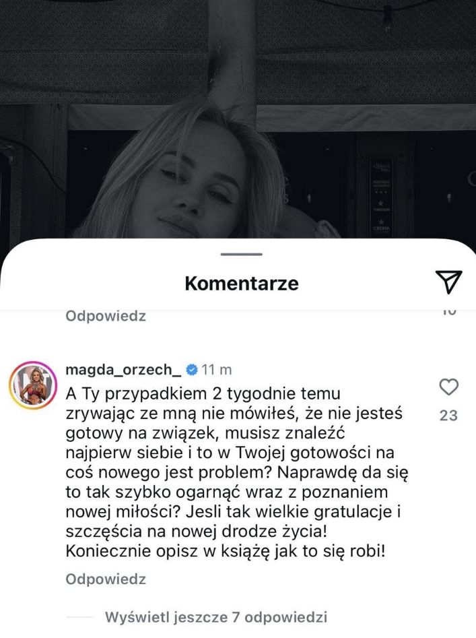This screenshot has height=638, width=476.
Task: Tap the paper plane share icon
Action: coord(449,282)
